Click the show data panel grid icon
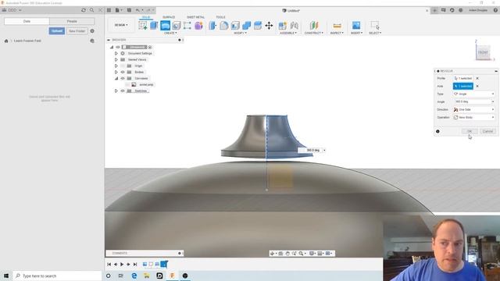This screenshot has width=500, height=281. [x=109, y=10]
